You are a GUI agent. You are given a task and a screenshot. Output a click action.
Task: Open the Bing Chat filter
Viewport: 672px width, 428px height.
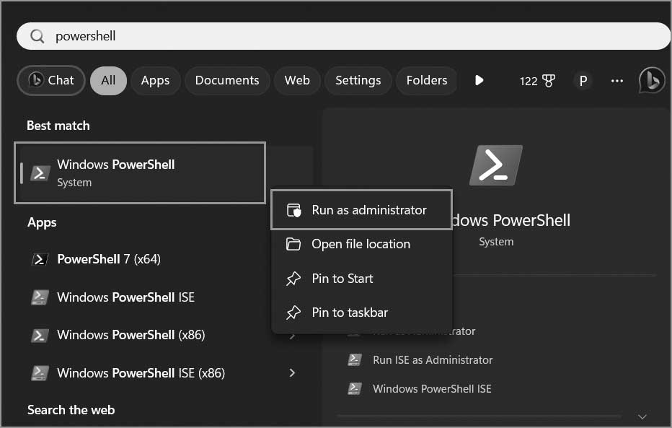point(51,80)
